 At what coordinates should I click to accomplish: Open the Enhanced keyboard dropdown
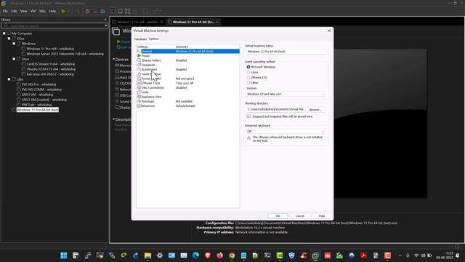click(286, 131)
